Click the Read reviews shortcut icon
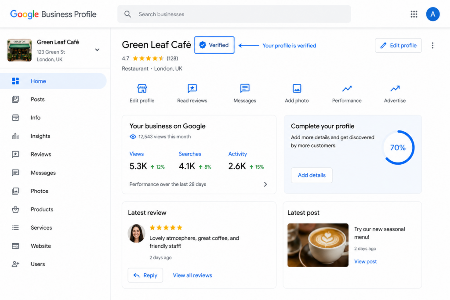The image size is (450, 300). pos(192,88)
